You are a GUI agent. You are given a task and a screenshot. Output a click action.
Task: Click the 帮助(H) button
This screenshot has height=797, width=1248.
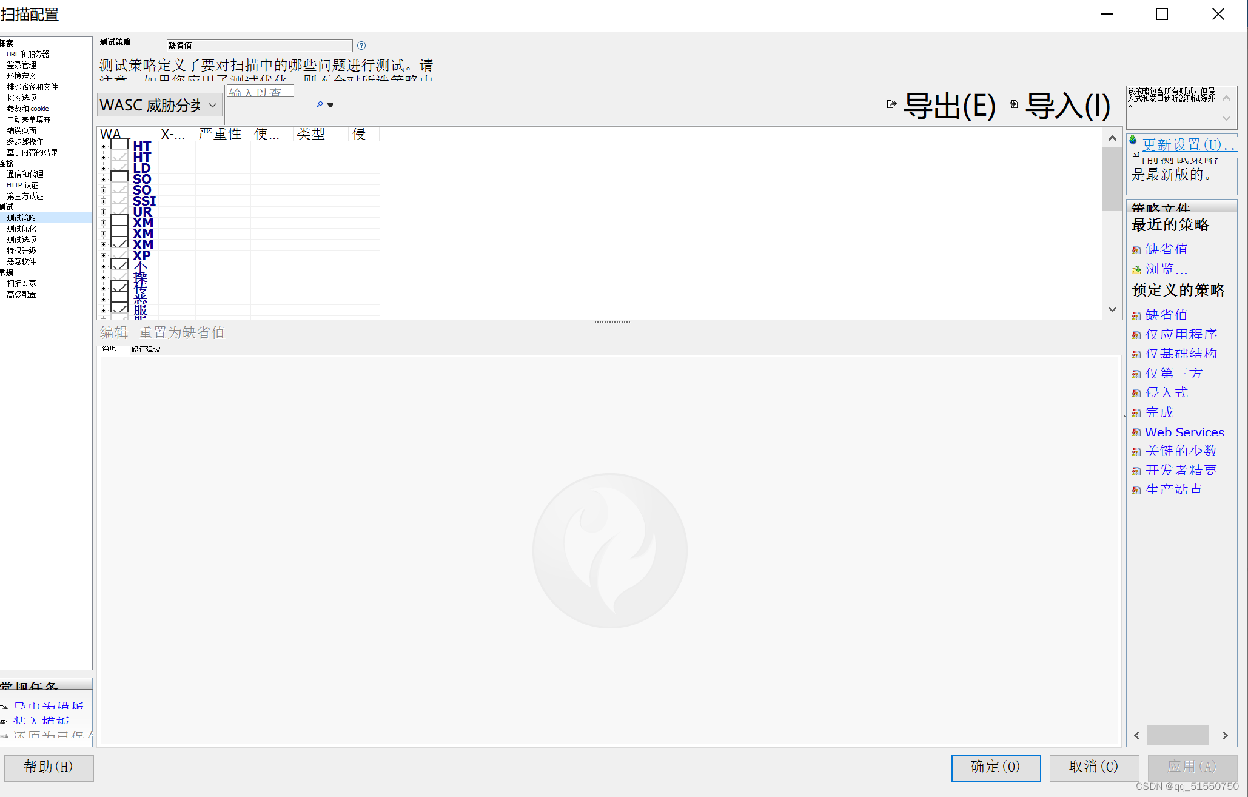coord(49,767)
